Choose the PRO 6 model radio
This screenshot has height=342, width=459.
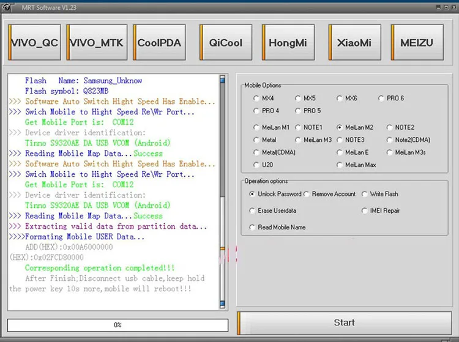pyautogui.click(x=391, y=99)
